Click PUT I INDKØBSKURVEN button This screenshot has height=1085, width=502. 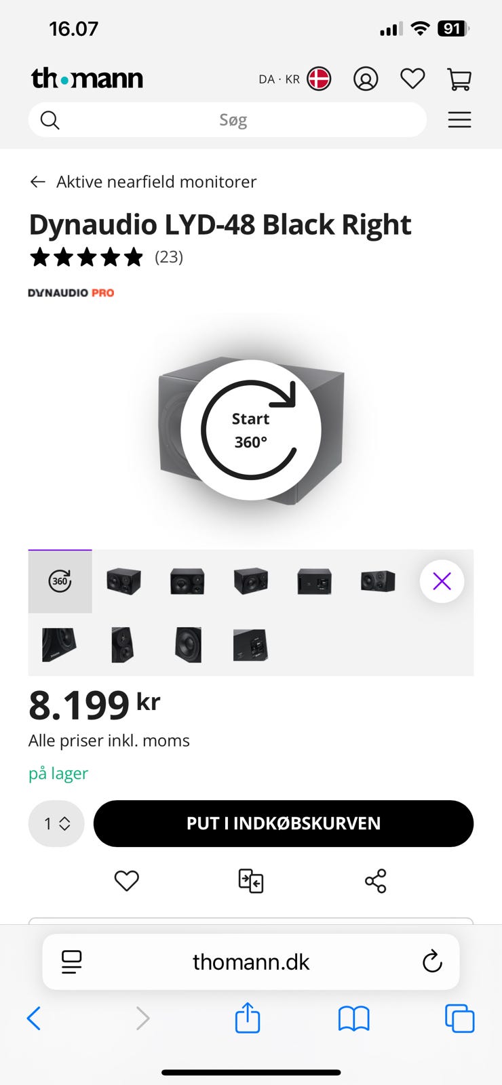(x=283, y=823)
